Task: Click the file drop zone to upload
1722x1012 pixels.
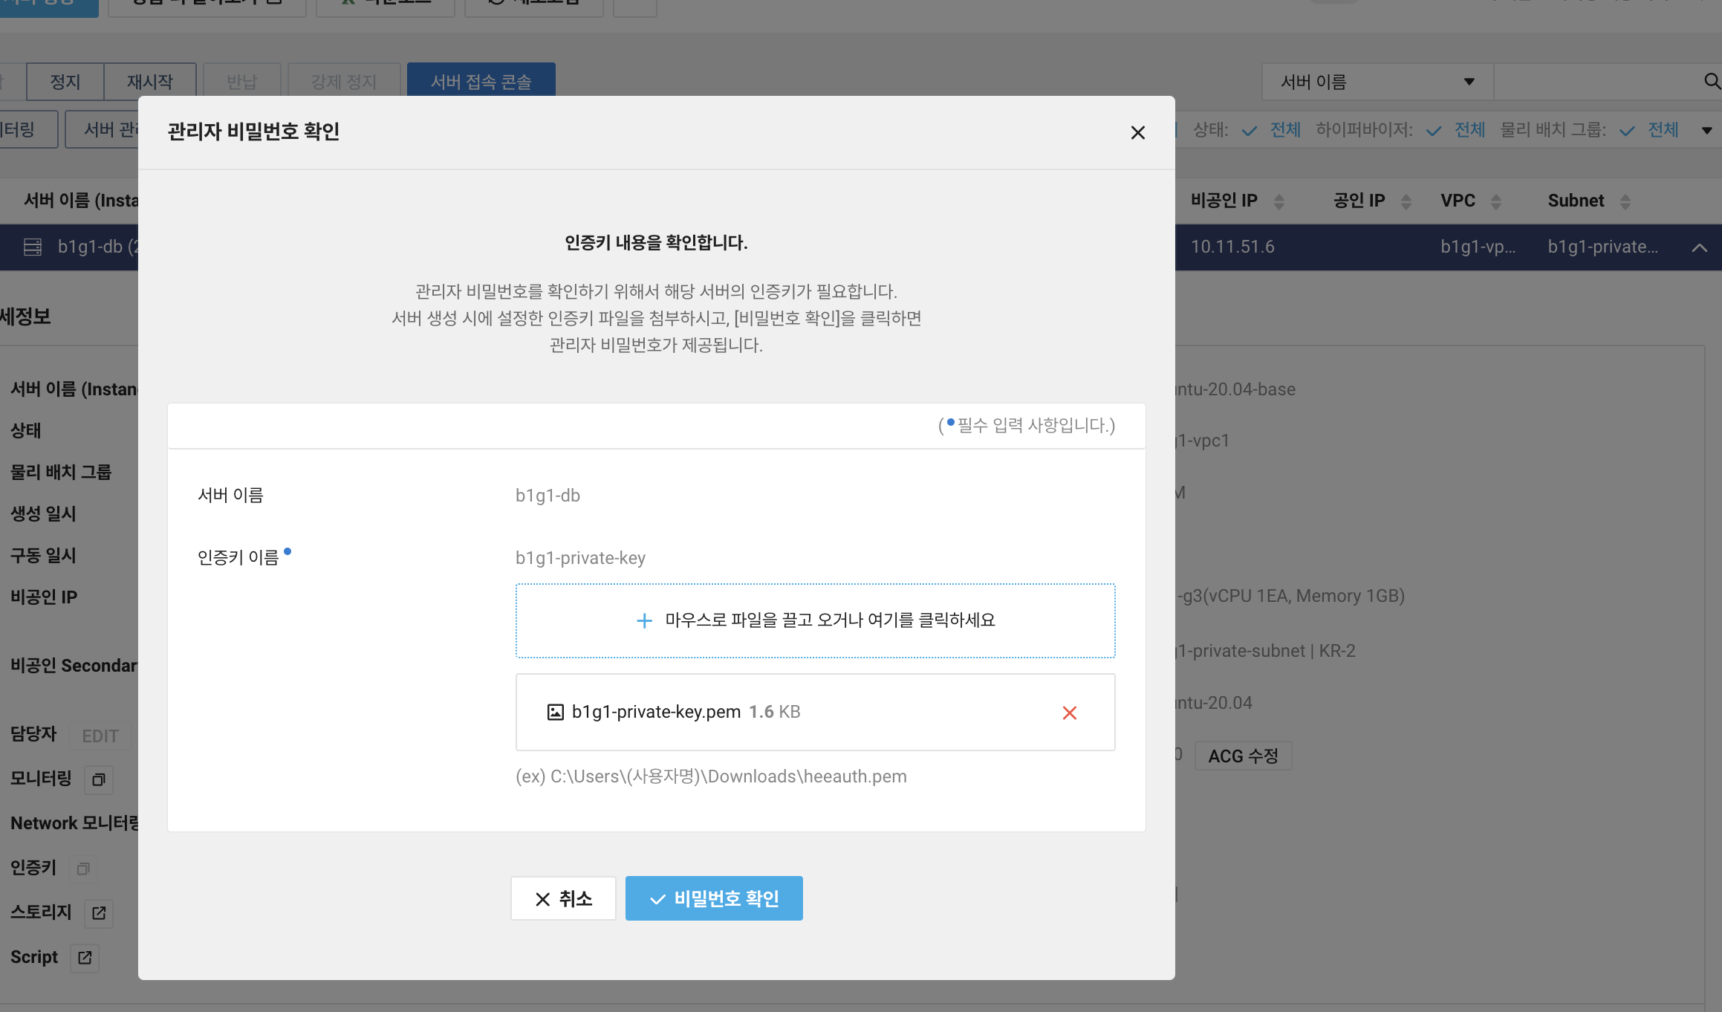Action: (x=815, y=620)
